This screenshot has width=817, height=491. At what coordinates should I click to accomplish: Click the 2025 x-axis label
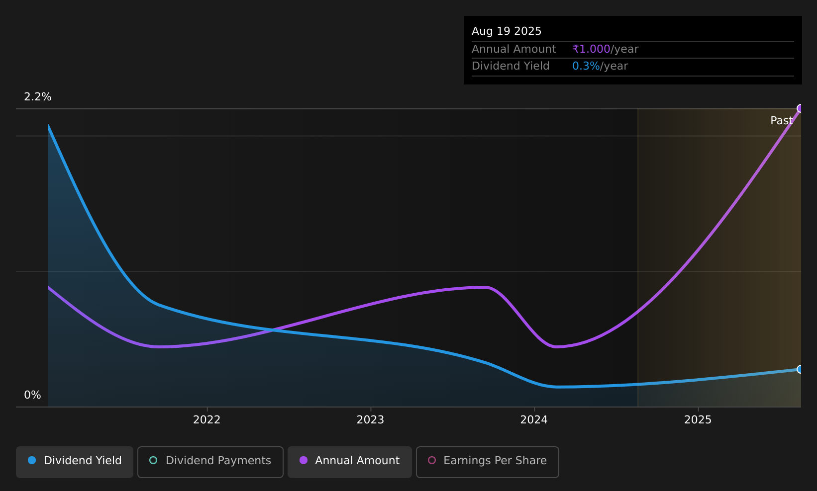click(x=698, y=420)
